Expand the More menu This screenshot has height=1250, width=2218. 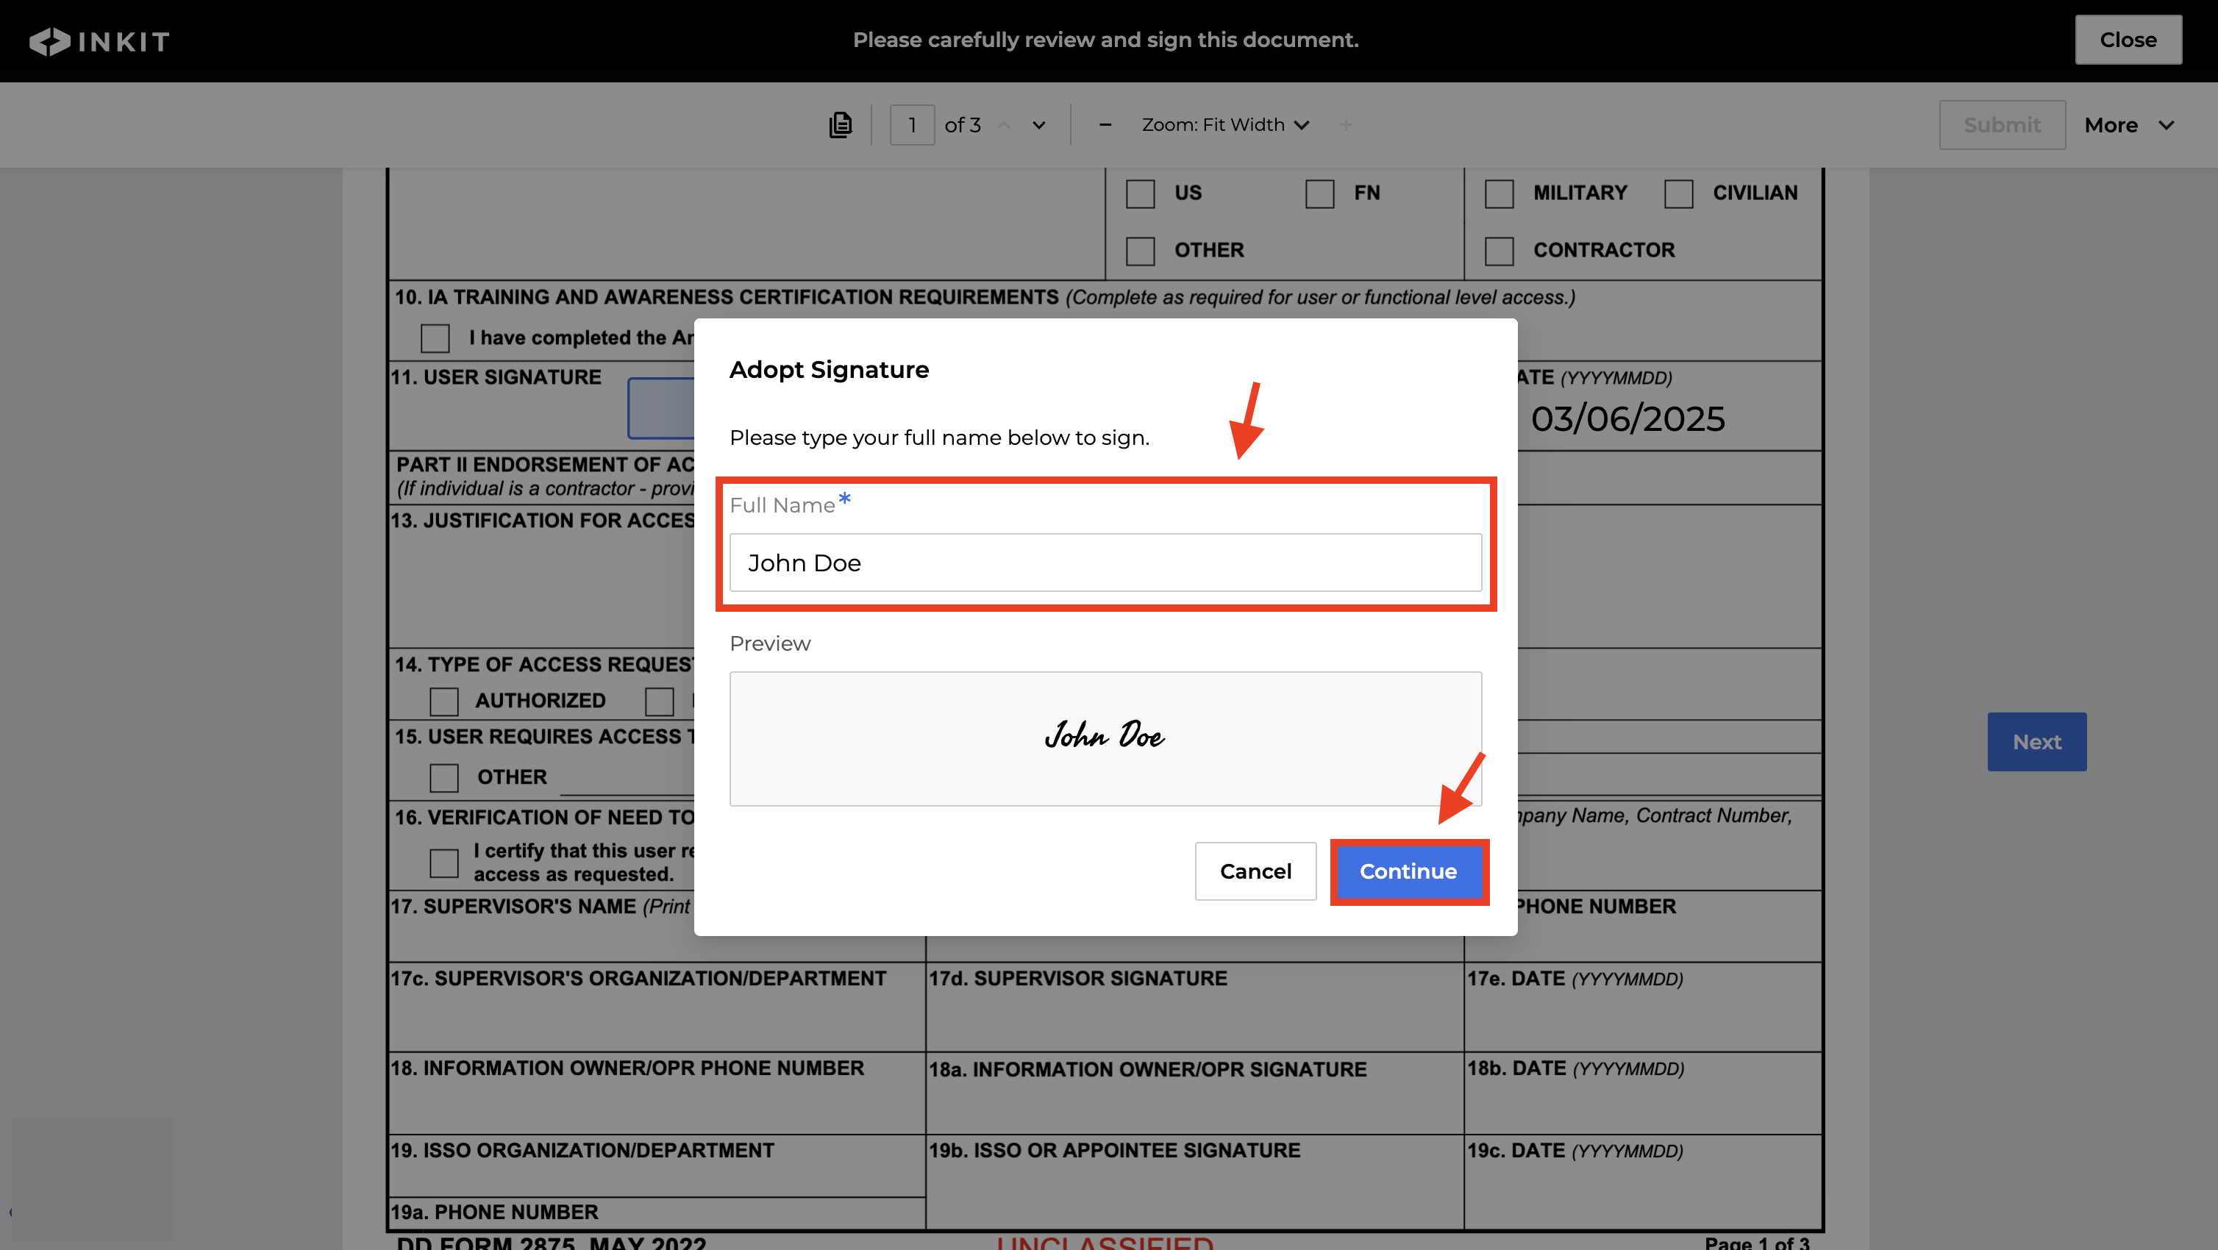[2128, 125]
